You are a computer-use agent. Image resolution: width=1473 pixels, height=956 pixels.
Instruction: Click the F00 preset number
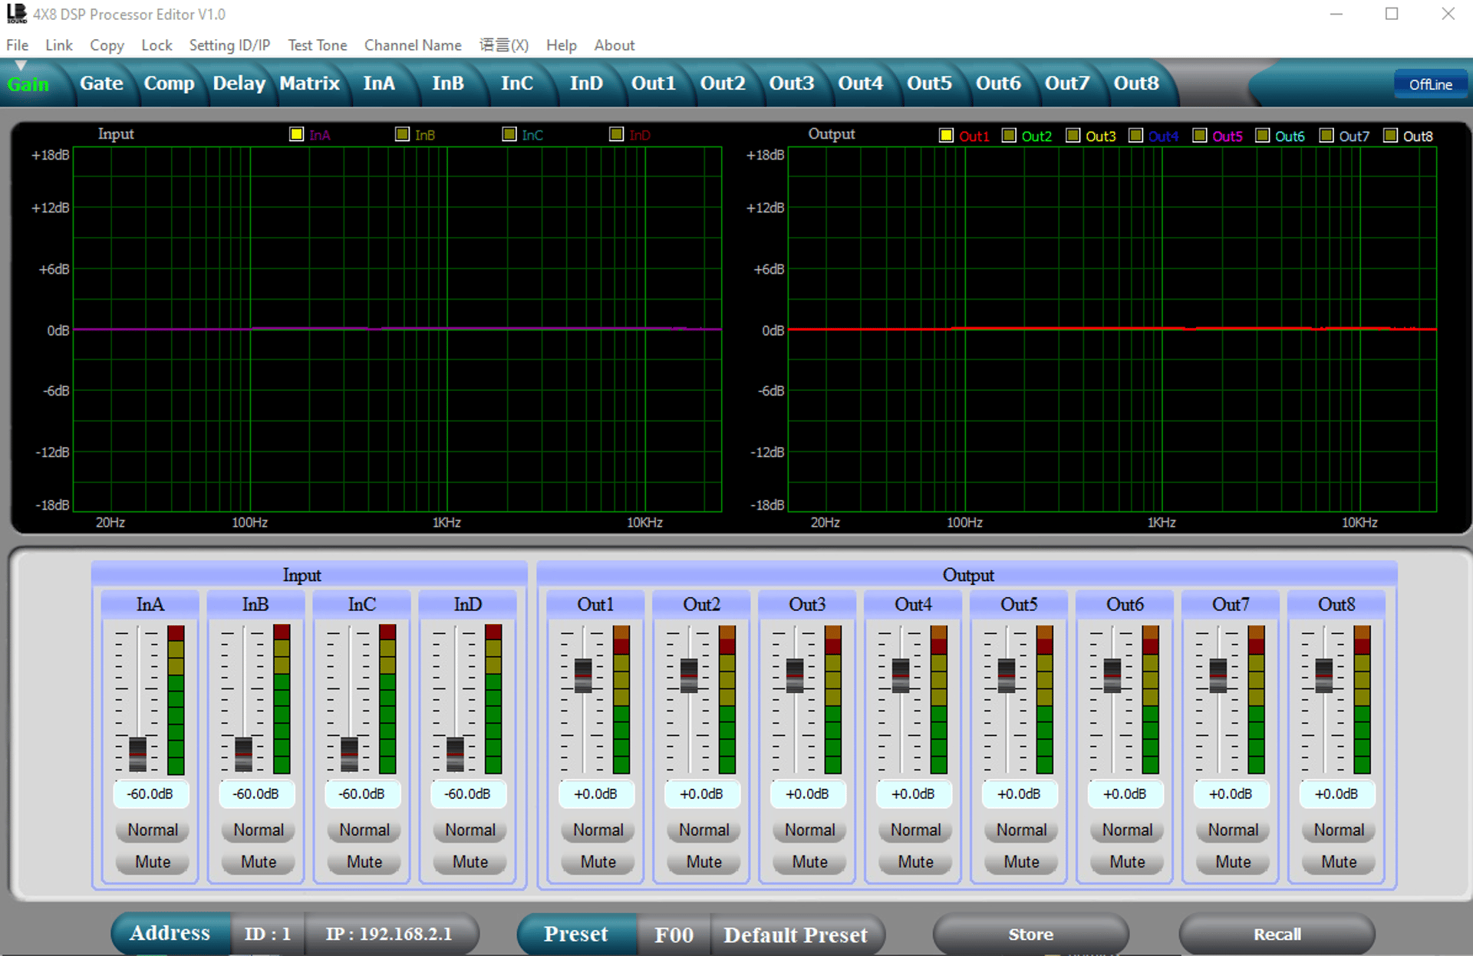[674, 935]
